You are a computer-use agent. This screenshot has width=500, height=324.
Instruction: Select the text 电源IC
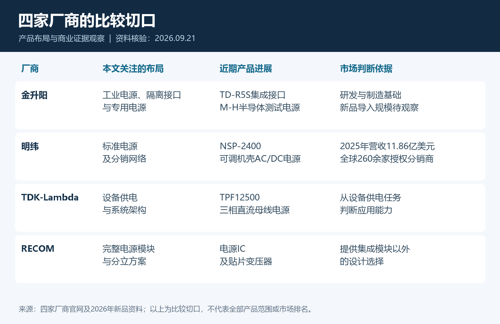(232, 249)
